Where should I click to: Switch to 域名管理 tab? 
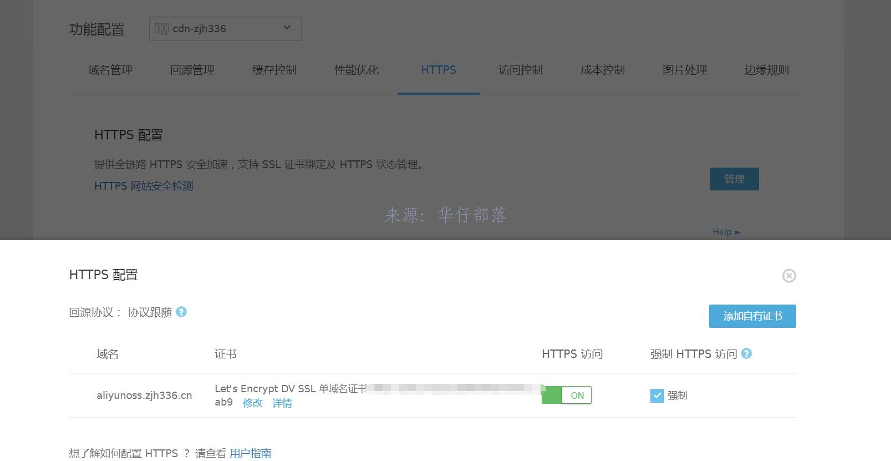(x=110, y=70)
